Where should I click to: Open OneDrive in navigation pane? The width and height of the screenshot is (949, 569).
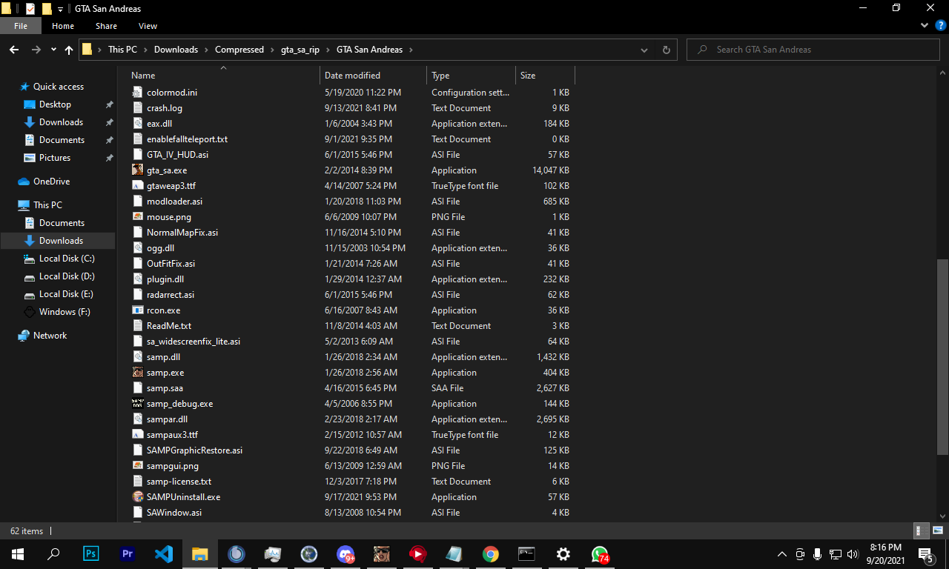[x=51, y=182]
